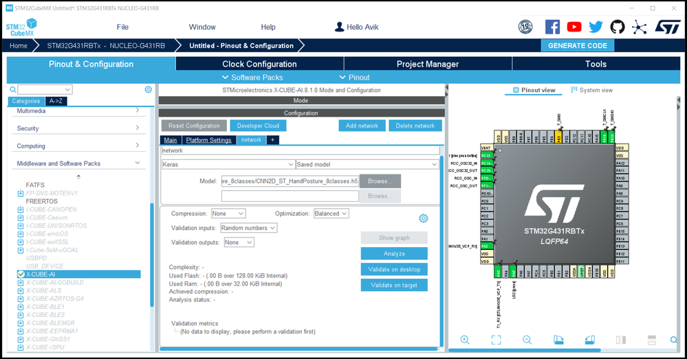Click the user profile icon beside Hello Avik
This screenshot has height=359, width=687.
point(339,27)
